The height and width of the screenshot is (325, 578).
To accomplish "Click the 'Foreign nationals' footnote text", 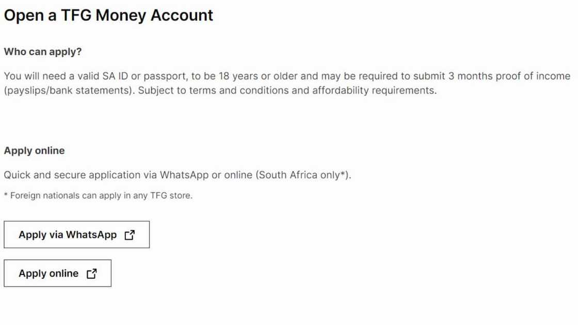I will (44, 196).
